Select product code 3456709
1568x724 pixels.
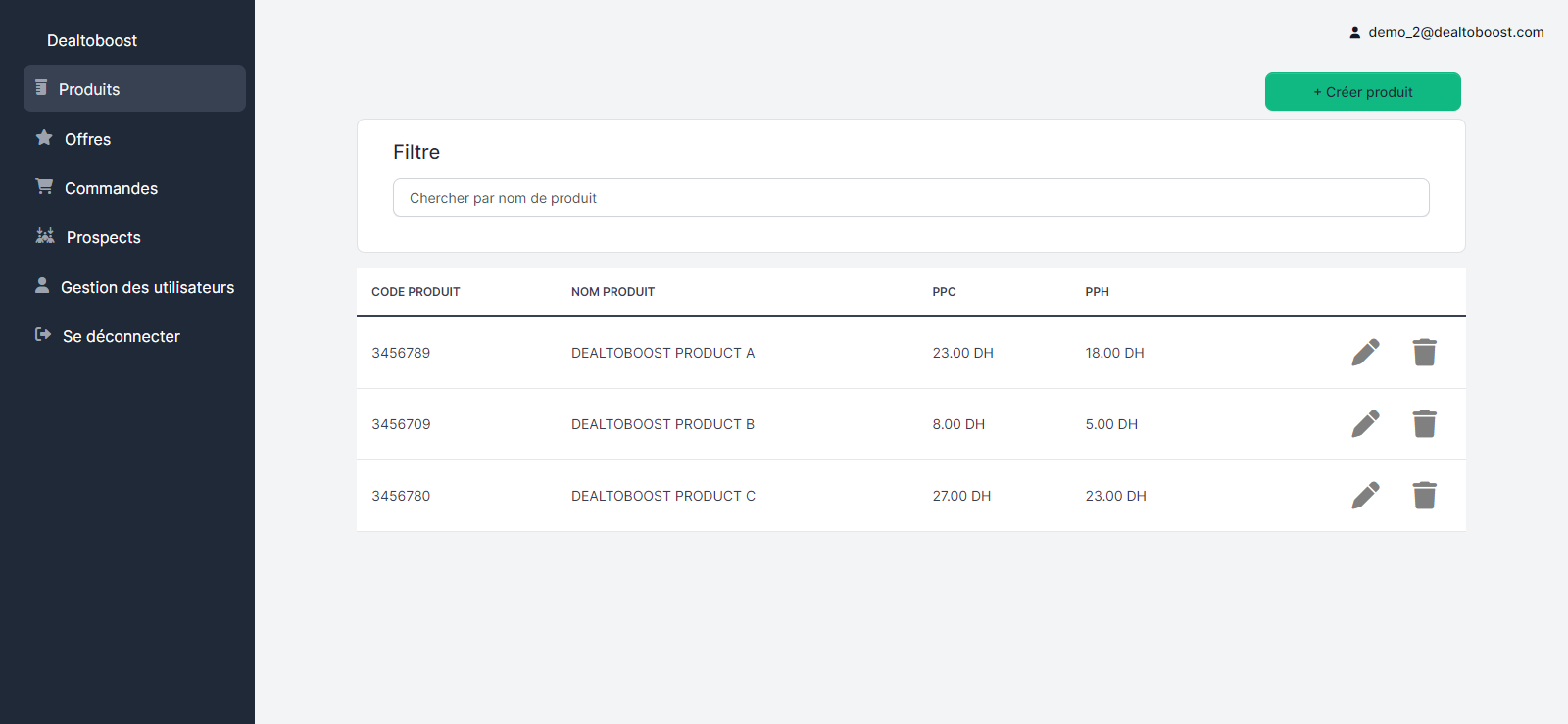click(x=401, y=424)
